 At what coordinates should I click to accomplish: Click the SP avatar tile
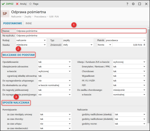5,14
